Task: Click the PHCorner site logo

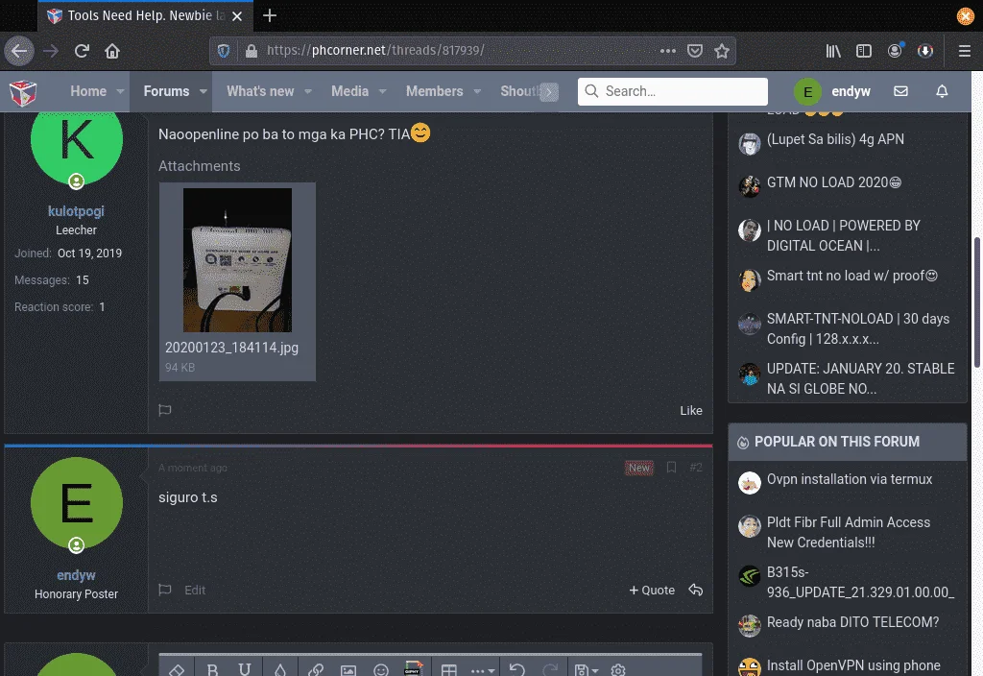Action: pos(23,93)
